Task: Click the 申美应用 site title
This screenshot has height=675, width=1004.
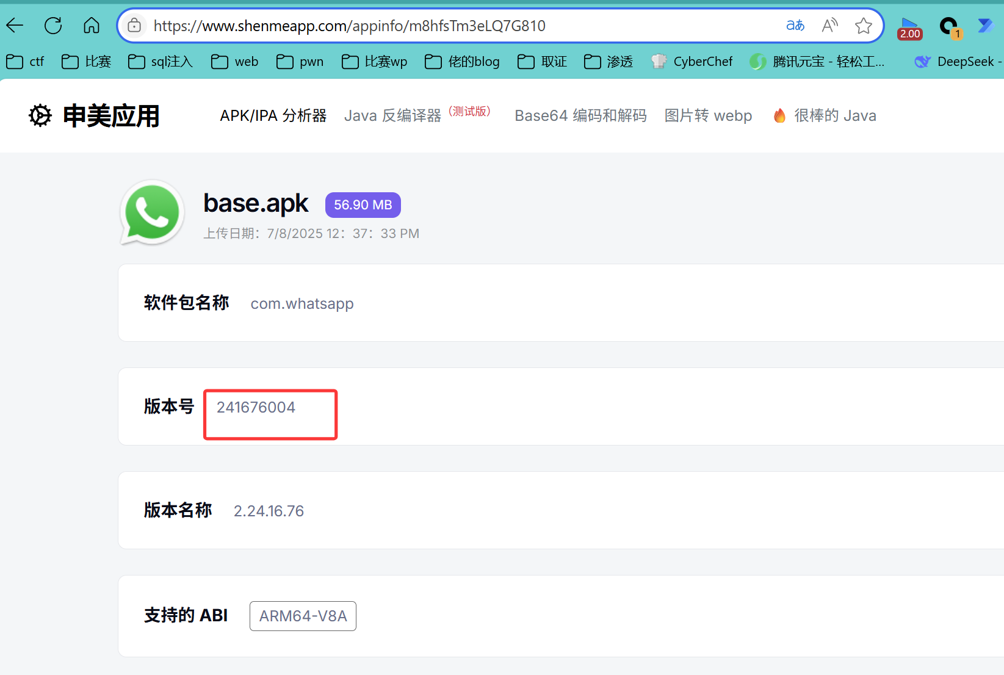Action: (x=111, y=116)
